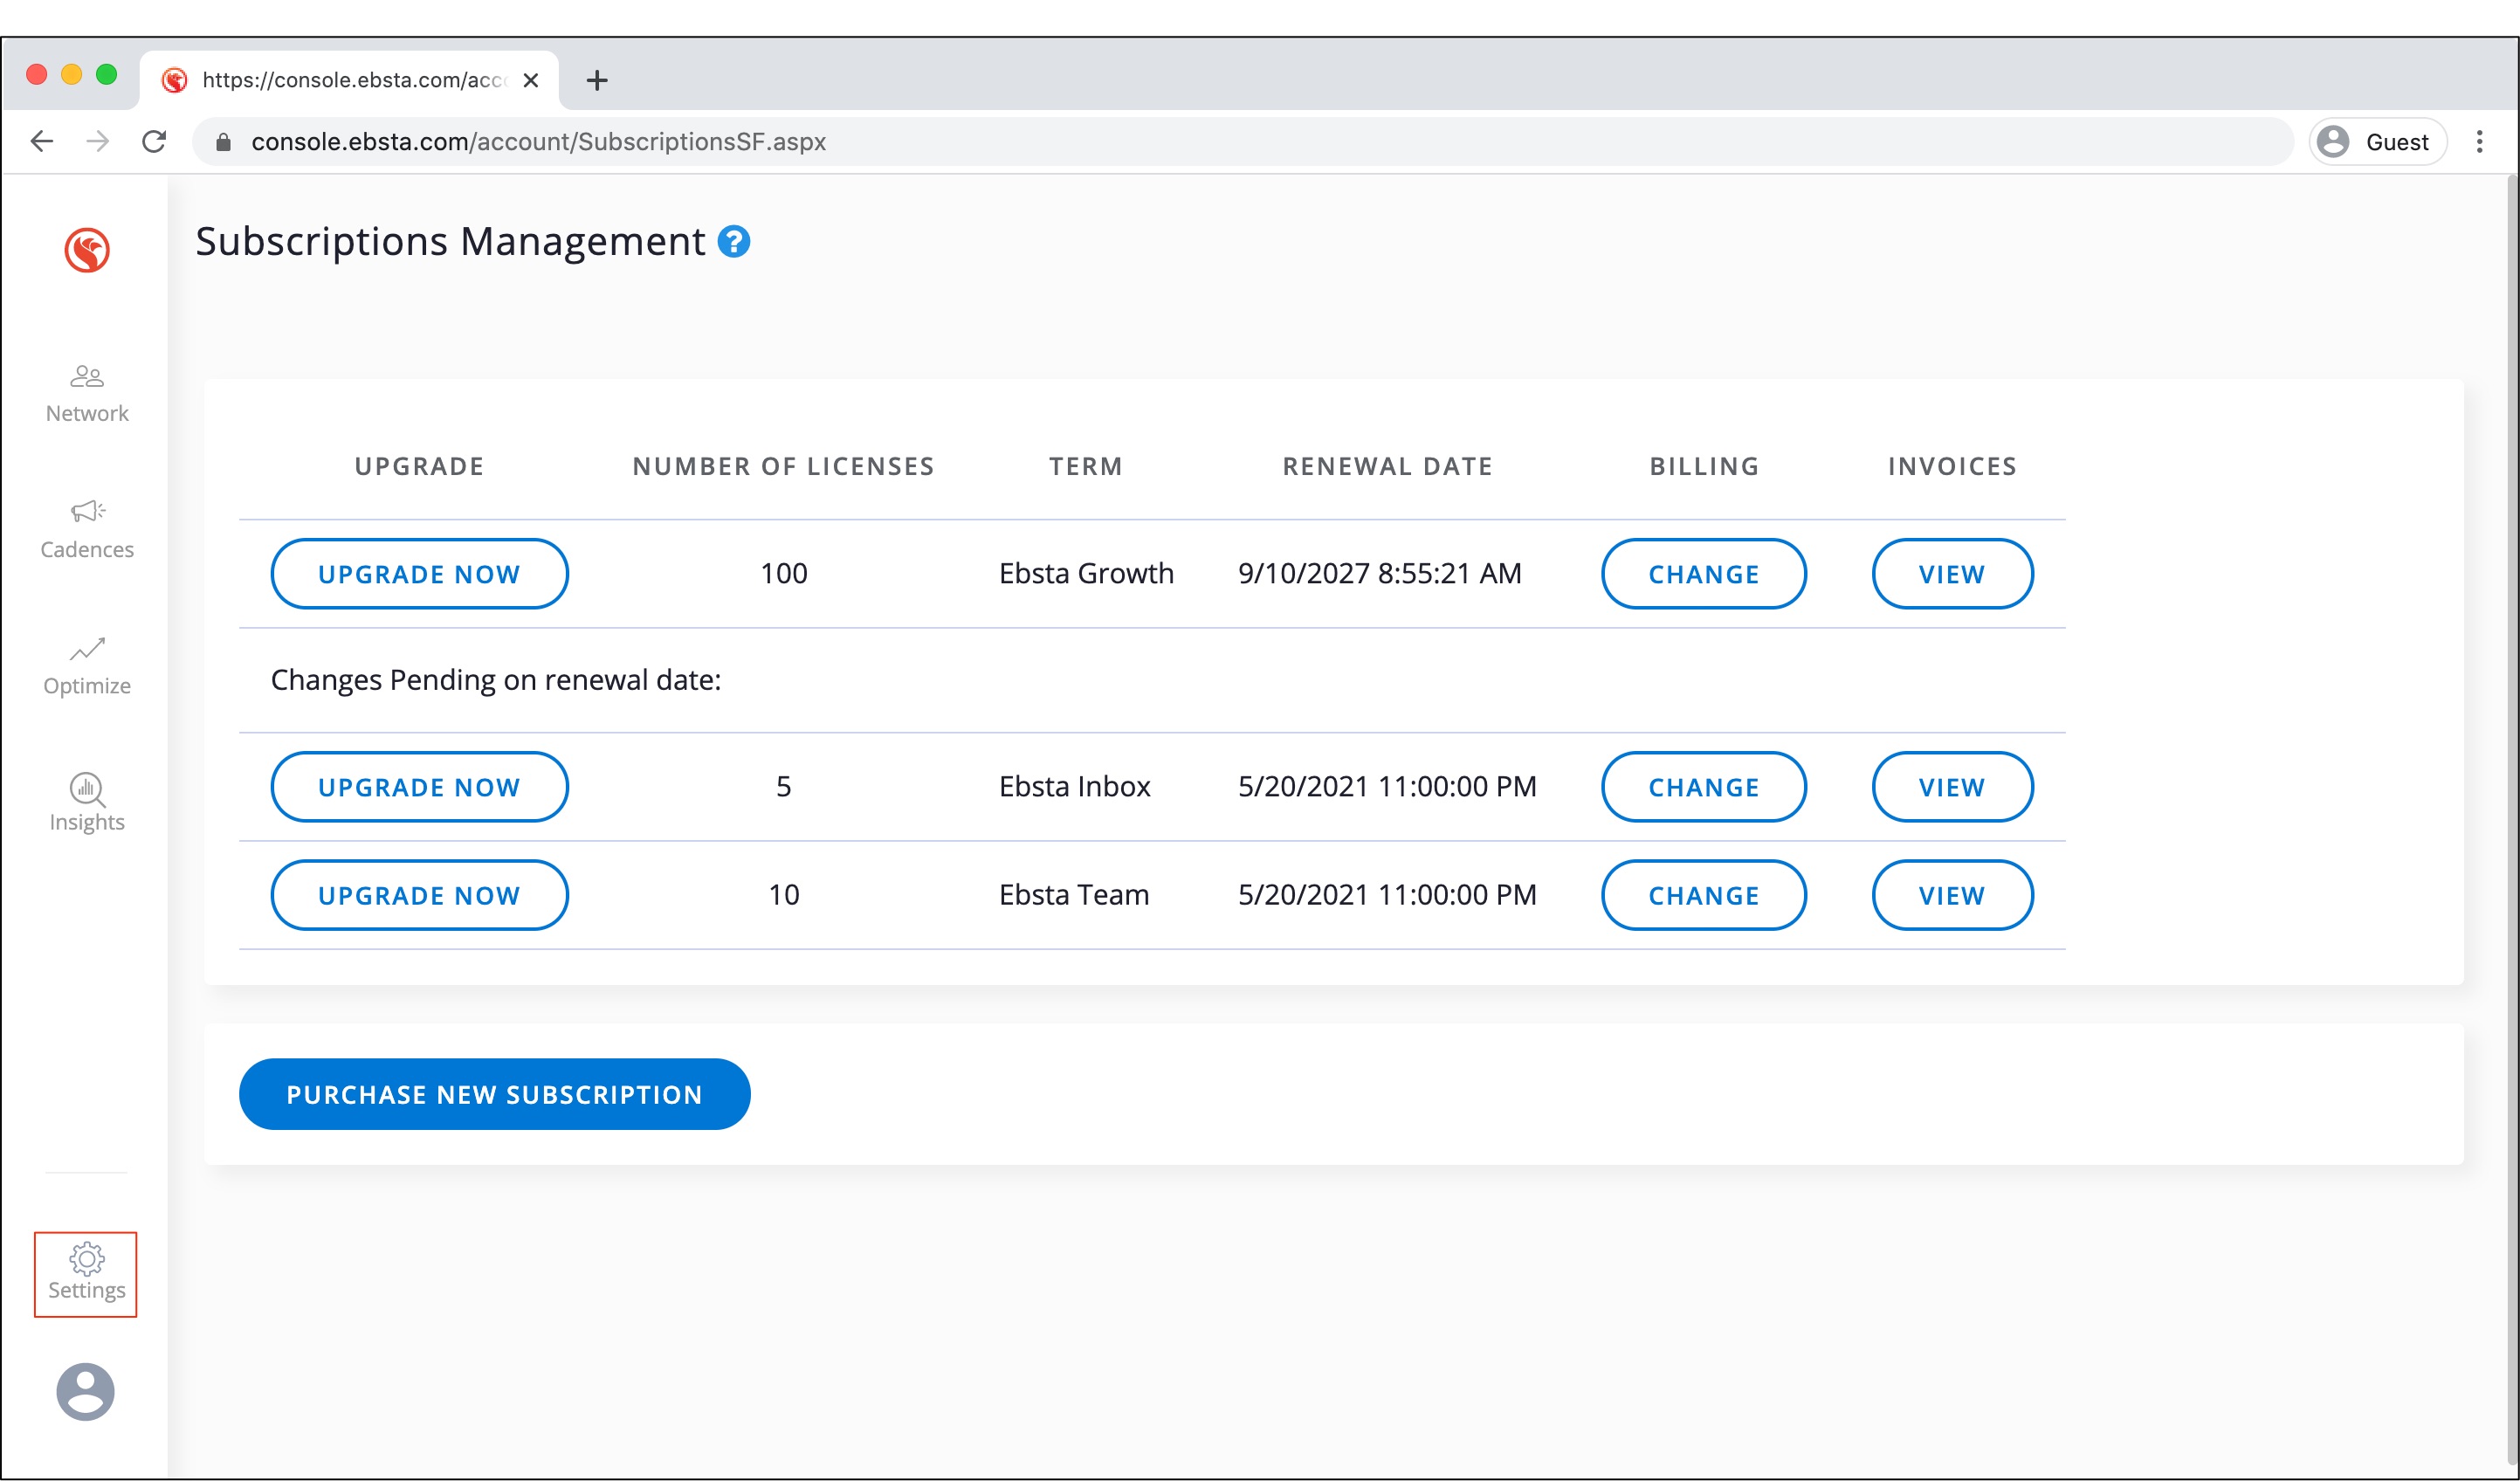Open Cadences from the sidebar
Viewport: 2520px width, 1481px height.
(x=87, y=529)
